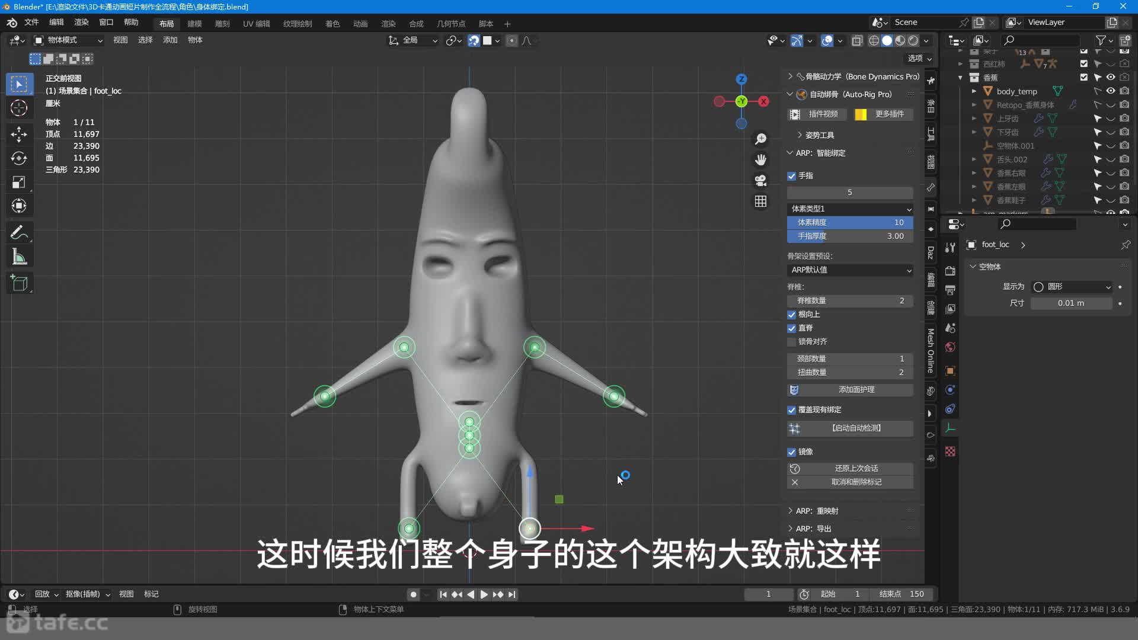
Task: Click the [启动自动检测] button
Action: pos(850,428)
